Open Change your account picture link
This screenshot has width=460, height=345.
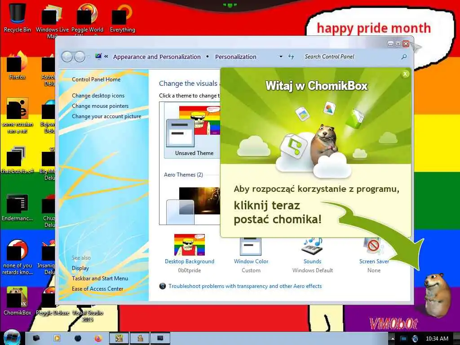pos(106,116)
